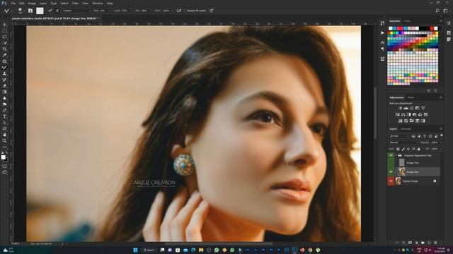
Task: Select the Blur tool
Action: click(x=4, y=98)
